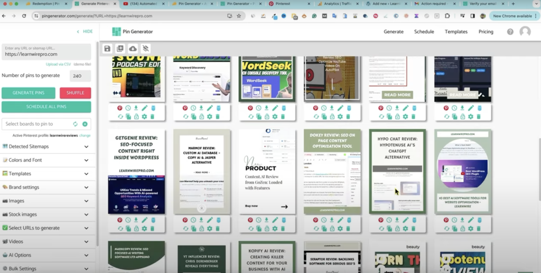Toggle the lock on GetGenie Review pin

pos(136,229)
